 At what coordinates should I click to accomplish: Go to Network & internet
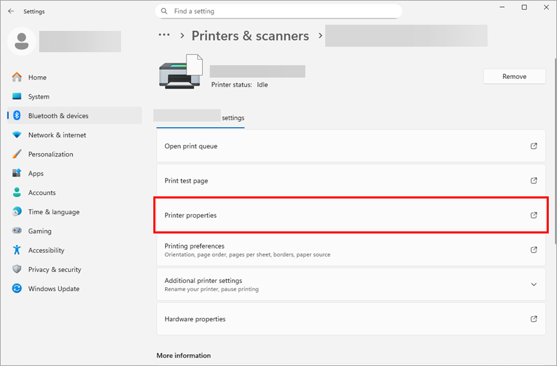(x=56, y=135)
